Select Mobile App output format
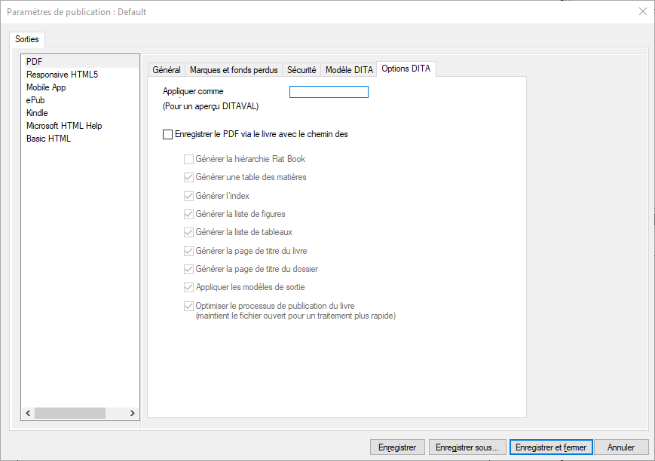 click(x=46, y=87)
